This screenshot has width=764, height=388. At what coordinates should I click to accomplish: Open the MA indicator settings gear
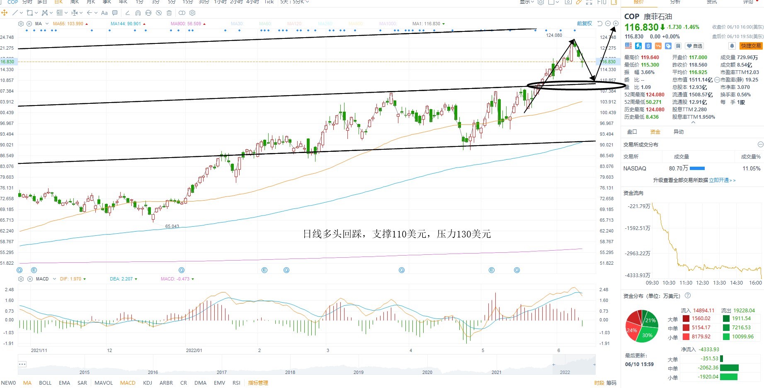pyautogui.click(x=21, y=24)
